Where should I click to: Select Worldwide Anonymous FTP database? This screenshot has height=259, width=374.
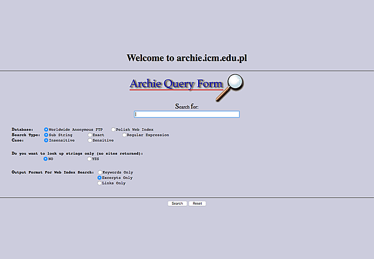pos(46,129)
